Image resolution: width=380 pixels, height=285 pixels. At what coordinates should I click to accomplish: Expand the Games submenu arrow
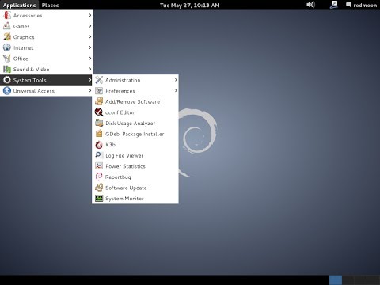pyautogui.click(x=90, y=26)
